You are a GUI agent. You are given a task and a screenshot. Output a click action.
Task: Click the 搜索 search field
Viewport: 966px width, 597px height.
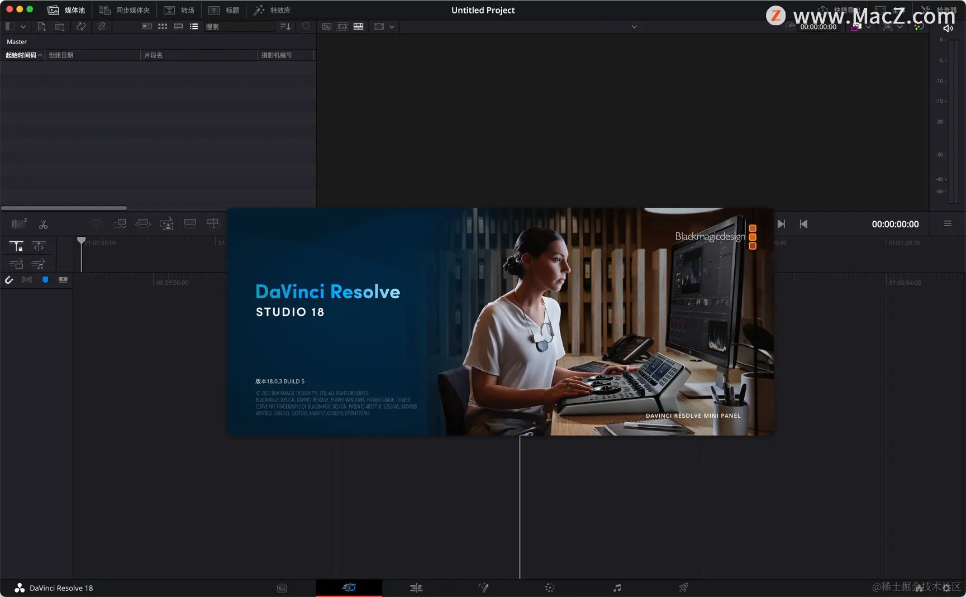(x=239, y=26)
